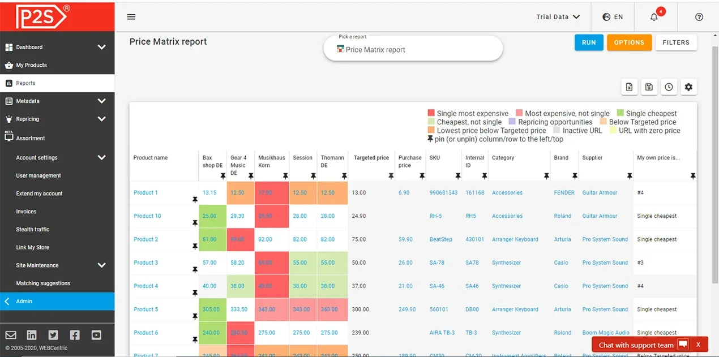This screenshot has height=357, width=719.
Task: Click the save report disk icon
Action: click(x=649, y=87)
